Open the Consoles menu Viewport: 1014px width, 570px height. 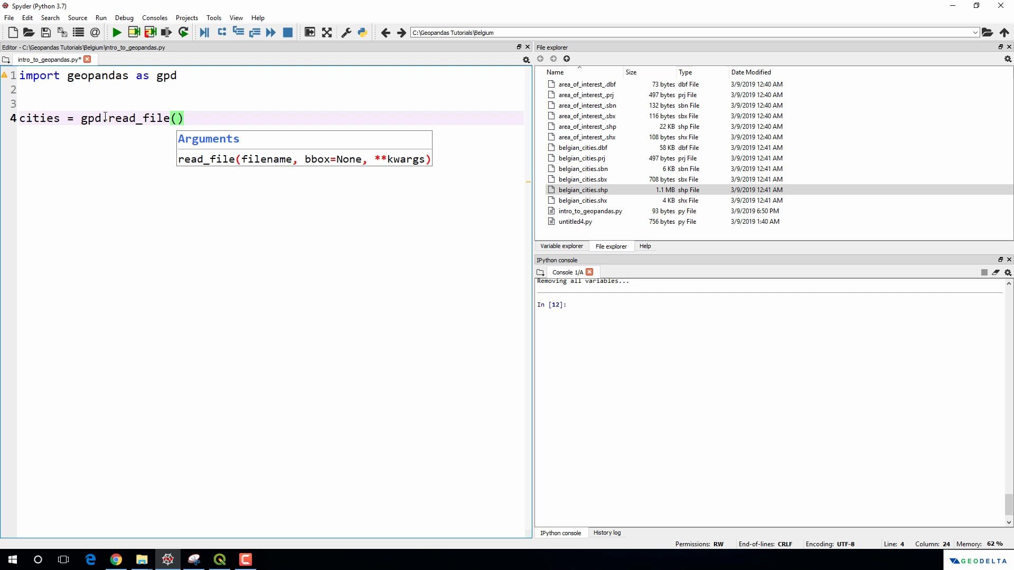[154, 18]
